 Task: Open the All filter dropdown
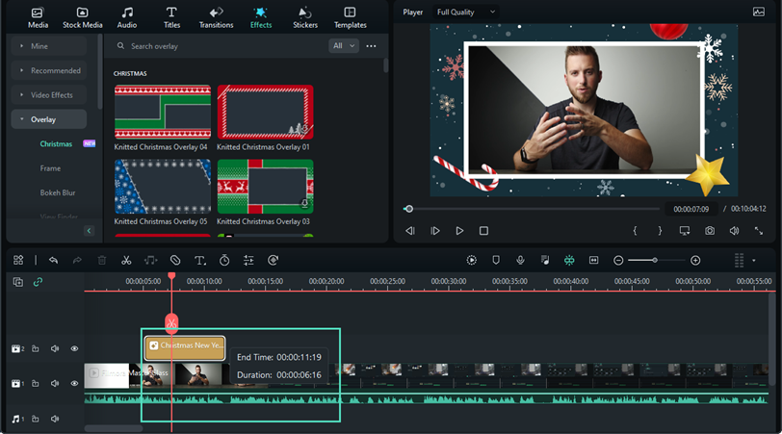pyautogui.click(x=344, y=46)
